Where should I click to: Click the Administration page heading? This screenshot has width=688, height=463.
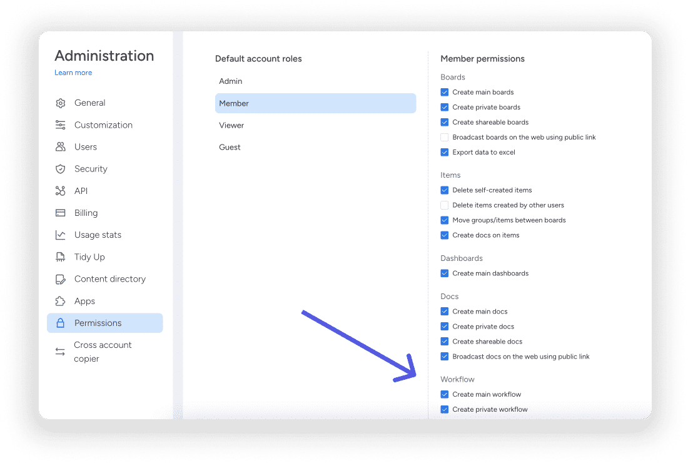[104, 56]
